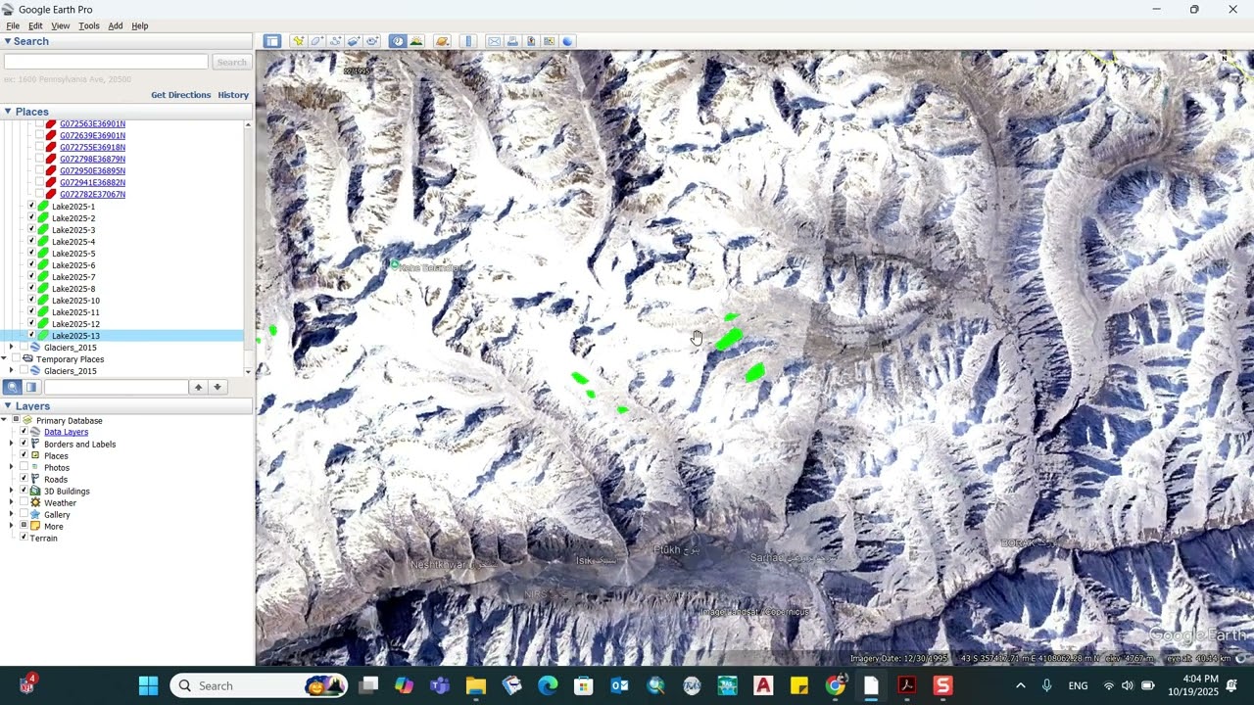The height and width of the screenshot is (705, 1254).
Task: Expand the More layer
Action: (12, 526)
